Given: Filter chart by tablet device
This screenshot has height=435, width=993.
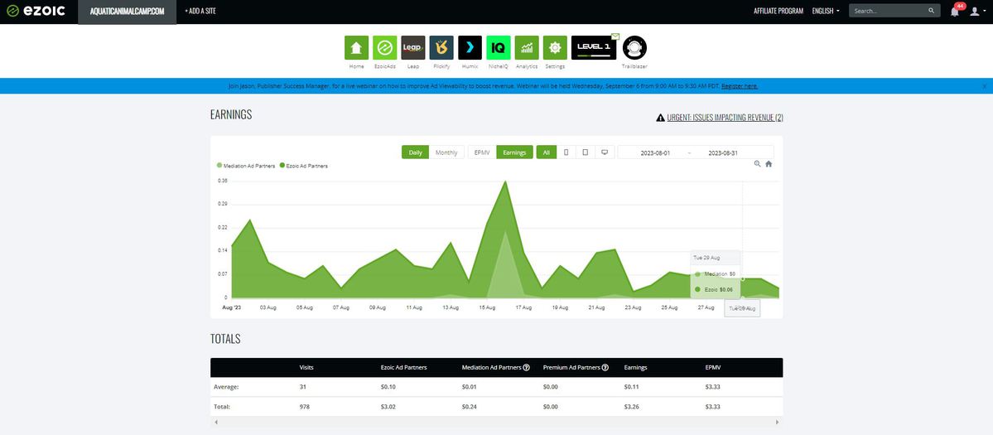Looking at the screenshot, I should [x=586, y=152].
